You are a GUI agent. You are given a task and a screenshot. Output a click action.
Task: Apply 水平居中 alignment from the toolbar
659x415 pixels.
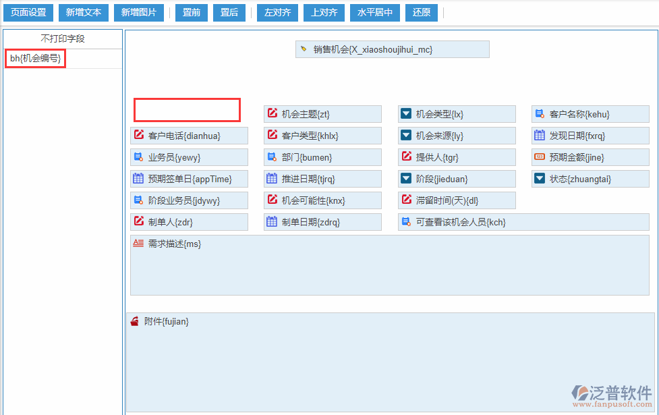click(x=374, y=12)
